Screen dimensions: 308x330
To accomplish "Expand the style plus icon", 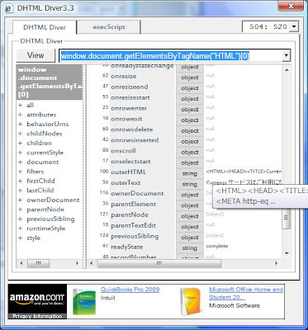I will click(20, 238).
